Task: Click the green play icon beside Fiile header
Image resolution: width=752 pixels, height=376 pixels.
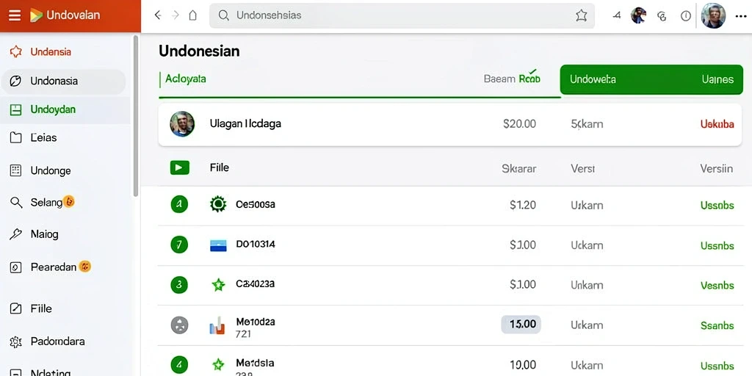Action: (x=179, y=168)
